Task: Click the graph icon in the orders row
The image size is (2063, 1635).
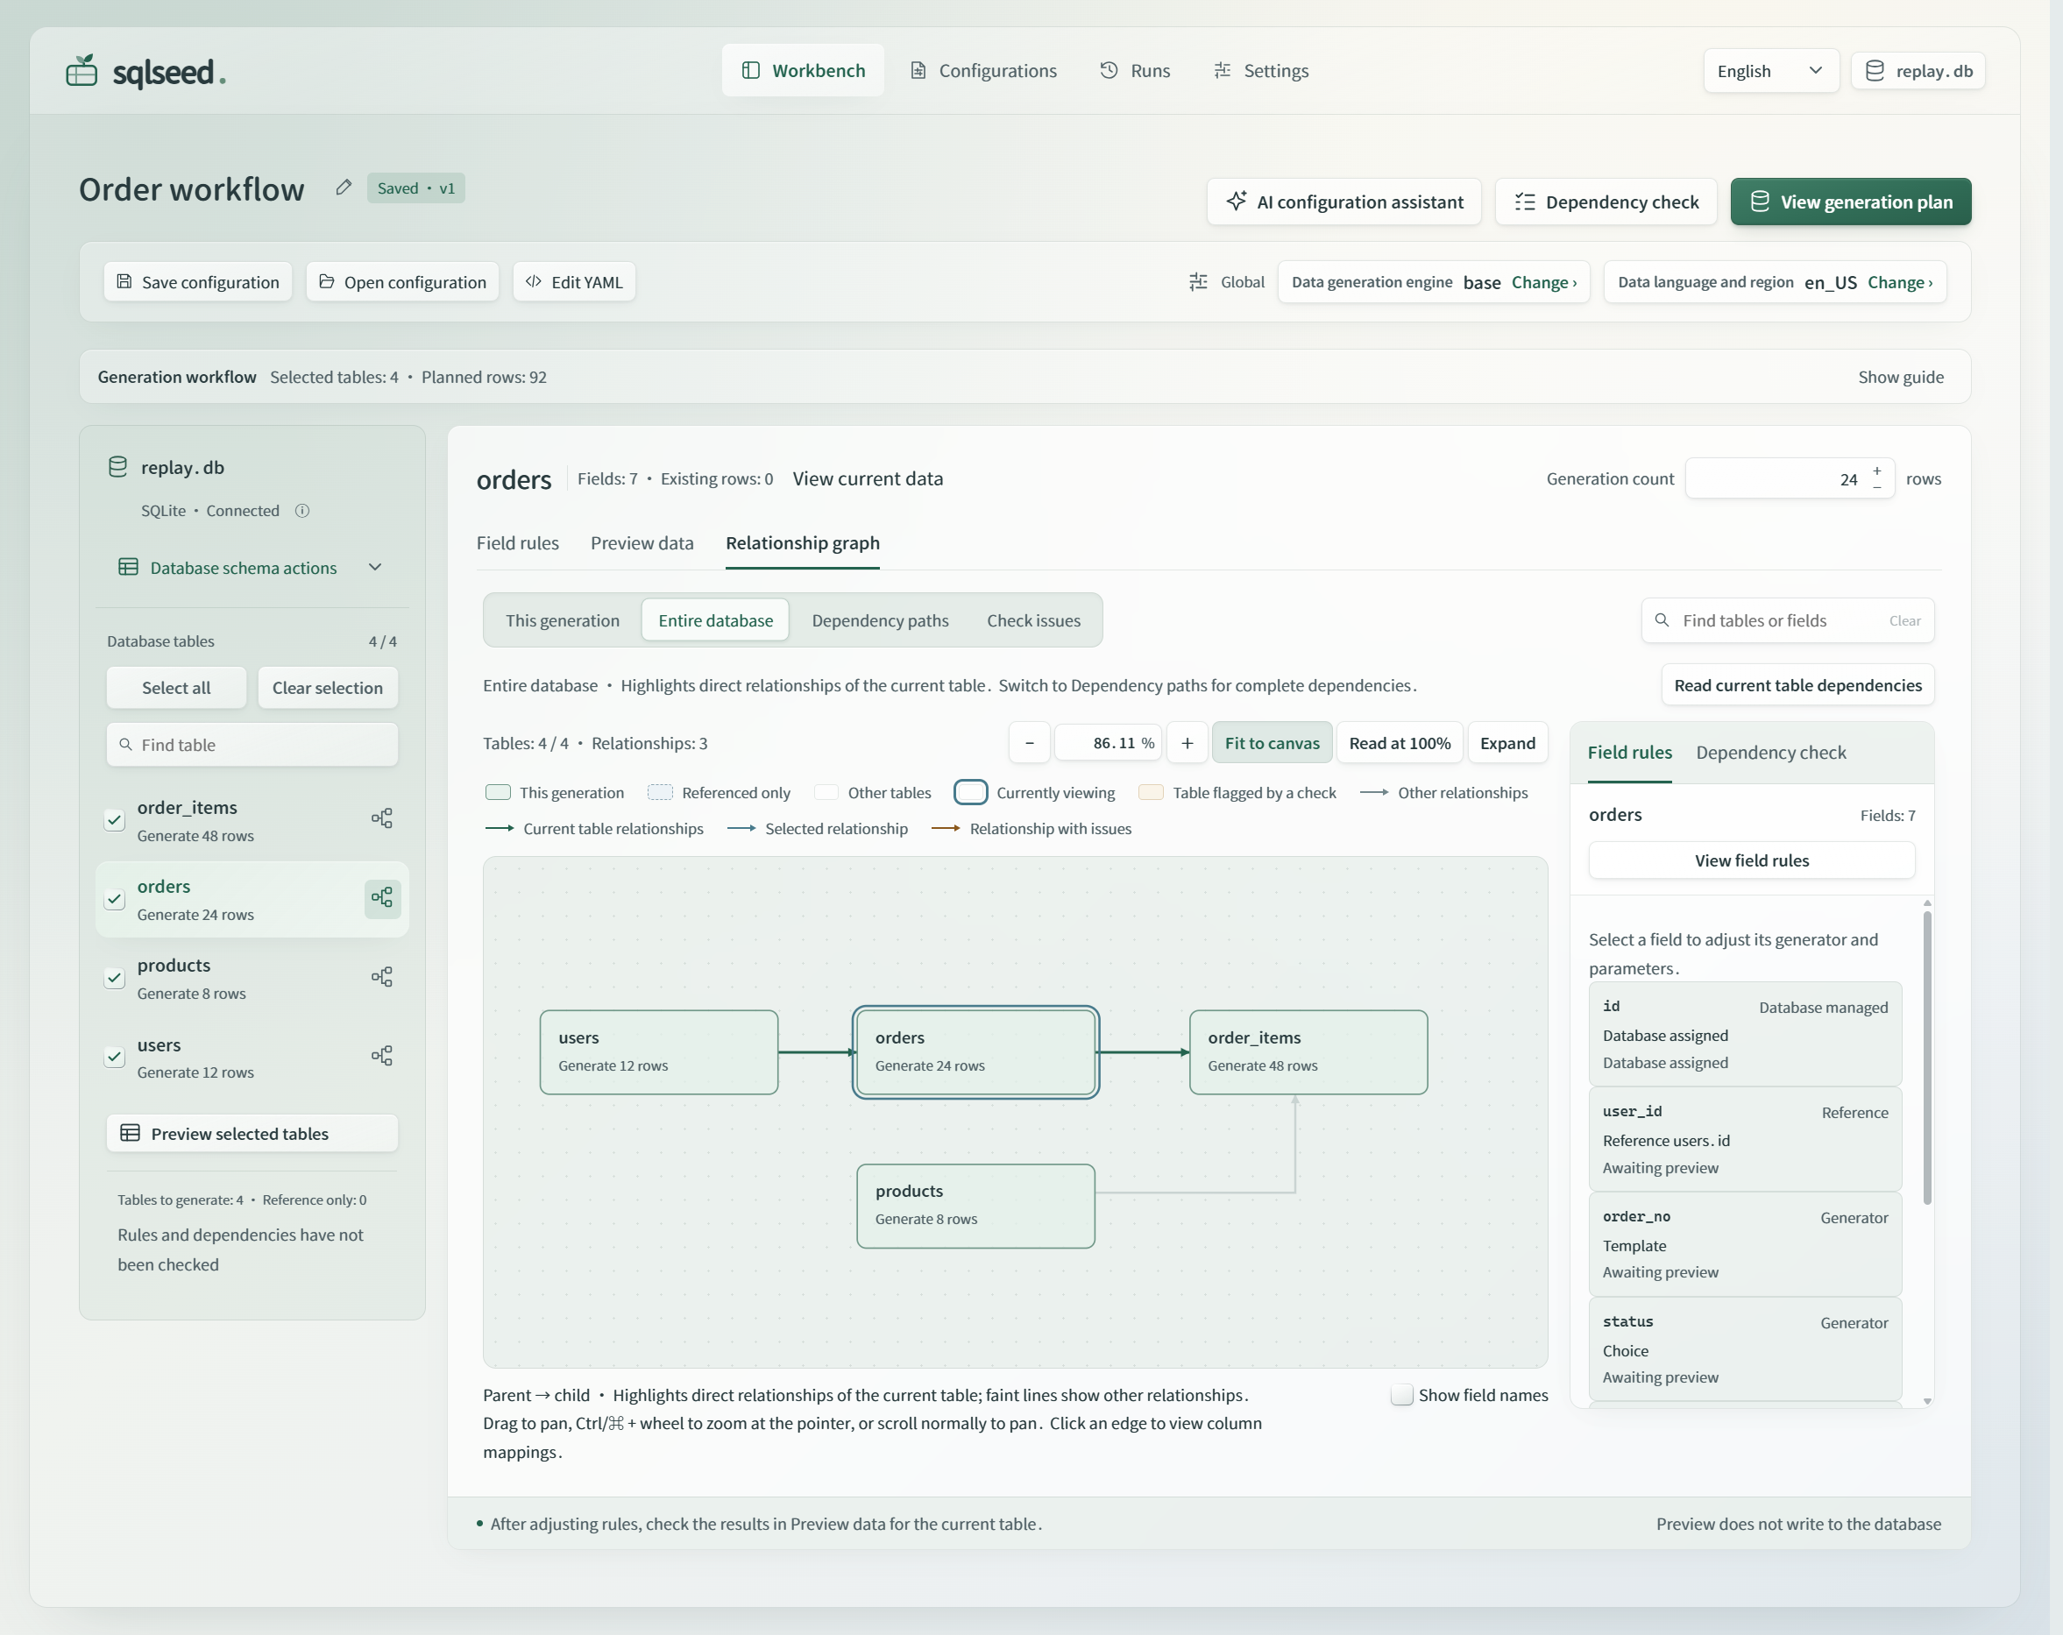Action: (382, 897)
